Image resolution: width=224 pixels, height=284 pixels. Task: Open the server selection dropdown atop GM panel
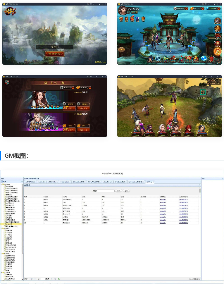tap(118, 173)
